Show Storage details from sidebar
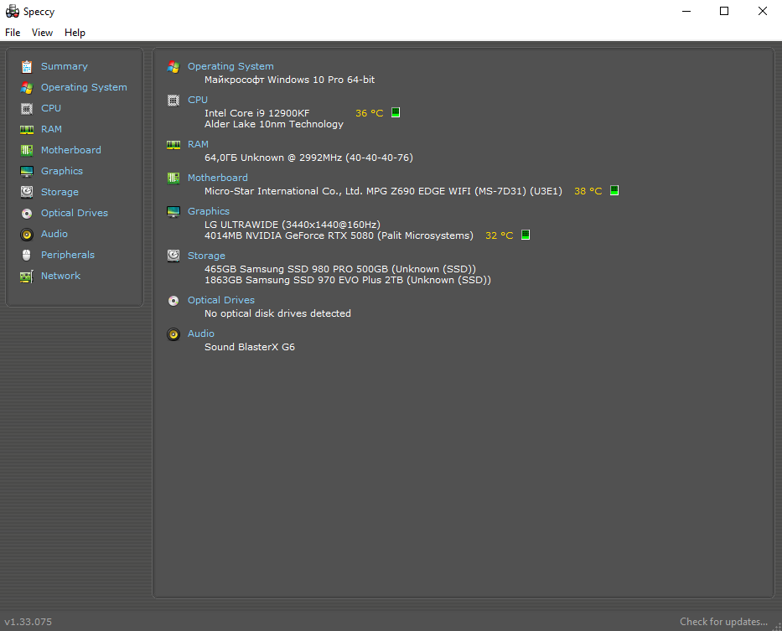Screen dimensions: 782x631 click(60, 192)
